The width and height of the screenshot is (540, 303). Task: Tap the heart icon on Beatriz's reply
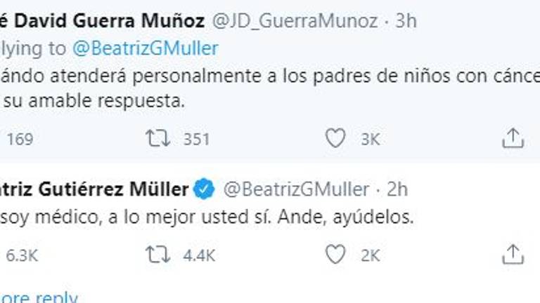coord(336,255)
